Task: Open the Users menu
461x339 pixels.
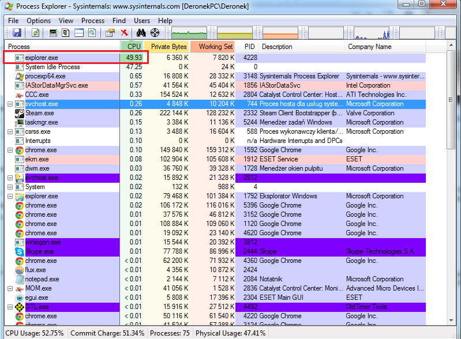Action: [x=142, y=21]
